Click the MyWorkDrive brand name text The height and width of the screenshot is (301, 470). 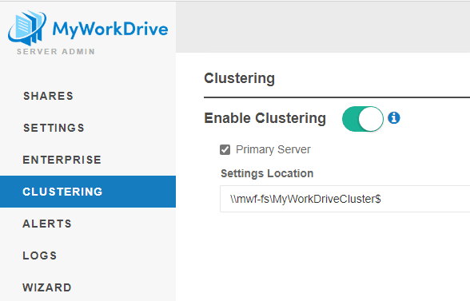110,30
